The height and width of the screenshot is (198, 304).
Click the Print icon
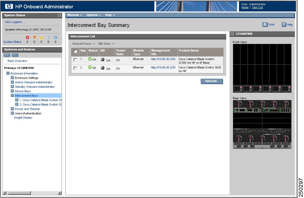265,25
